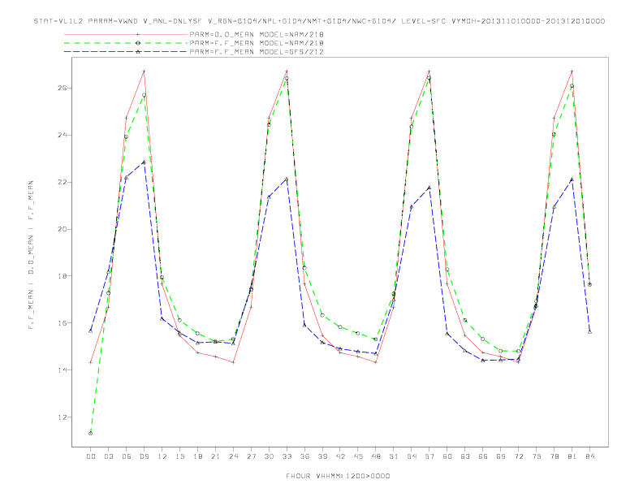Click y-axis tick label 16
Viewport: 643px width, 497px height.
tap(62, 323)
